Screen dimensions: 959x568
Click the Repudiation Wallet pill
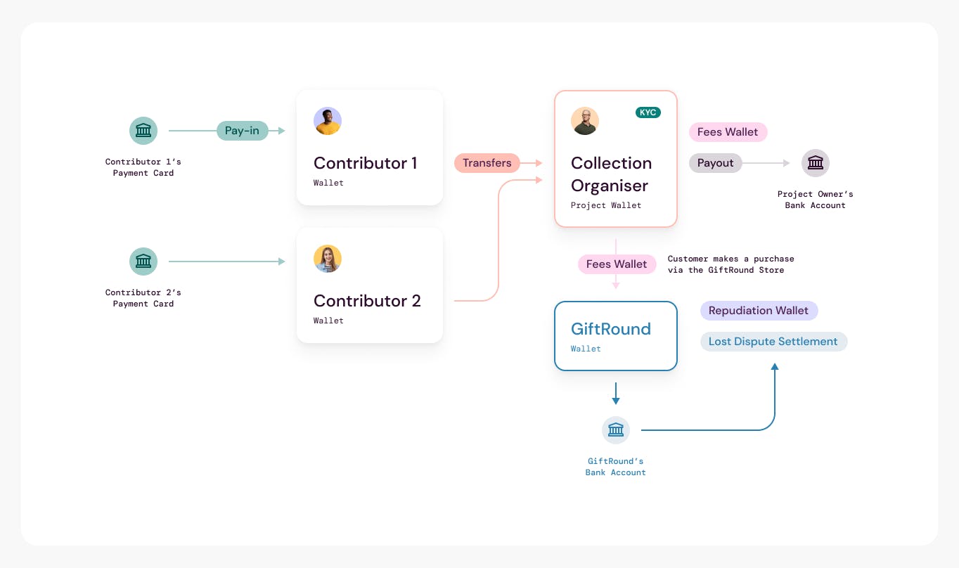759,311
